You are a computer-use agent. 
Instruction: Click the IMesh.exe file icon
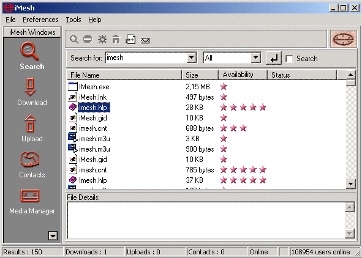click(x=73, y=87)
